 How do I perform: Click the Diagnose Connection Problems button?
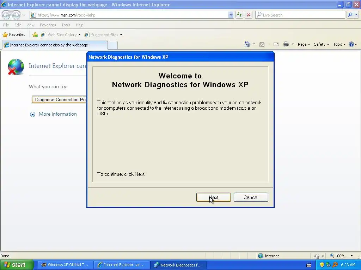pyautogui.click(x=59, y=99)
